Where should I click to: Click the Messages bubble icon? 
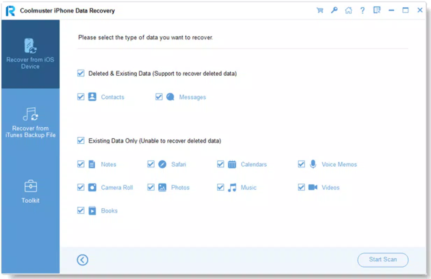170,97
